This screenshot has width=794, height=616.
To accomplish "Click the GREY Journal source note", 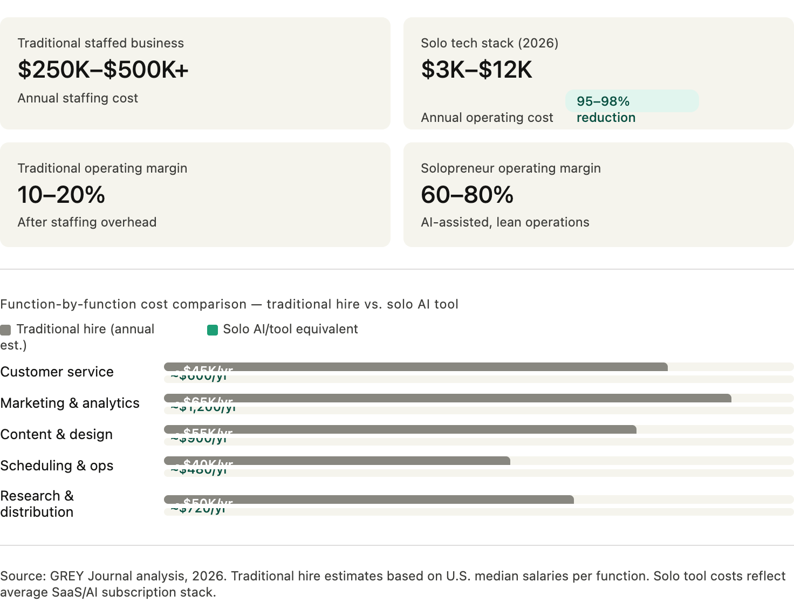I will 393,584.
